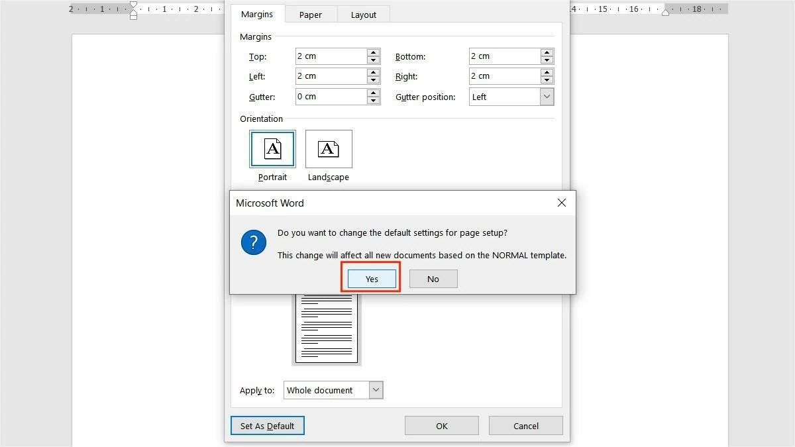
Task: Decrease the Bottom margin with its down arrow
Action: [x=547, y=60]
